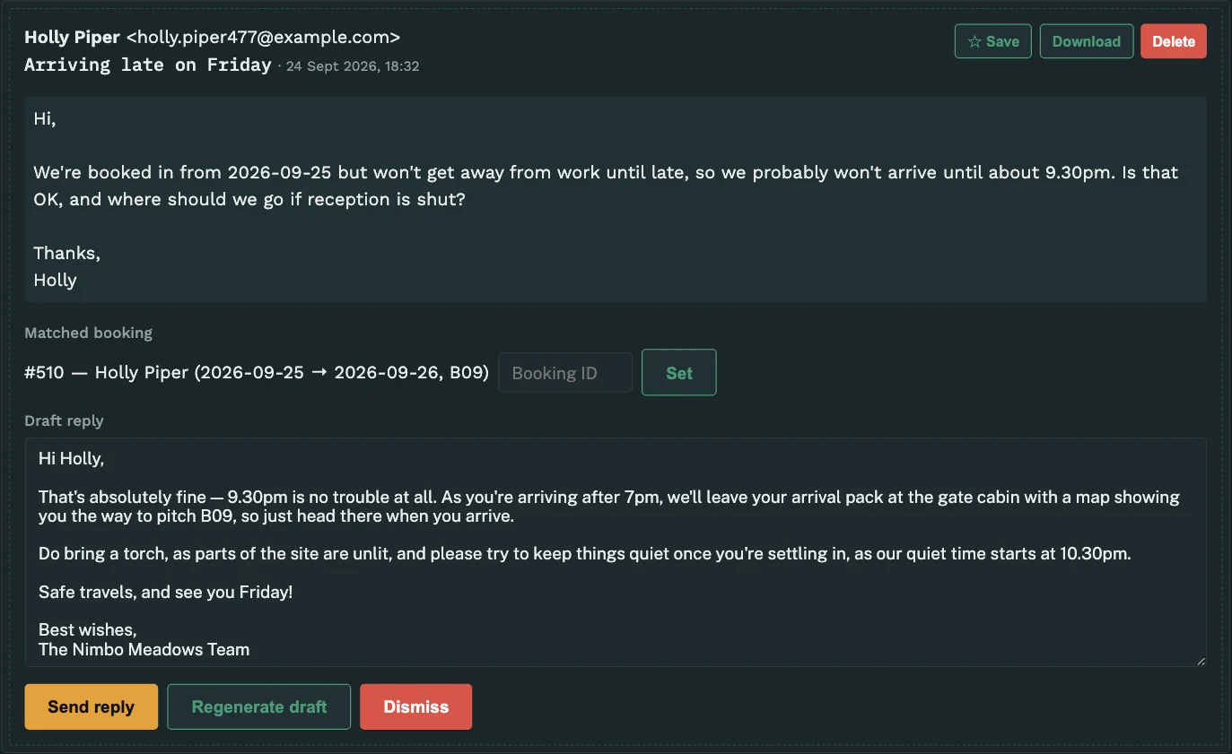This screenshot has height=754, width=1232.
Task: Click inside the original message body
Action: point(616,199)
